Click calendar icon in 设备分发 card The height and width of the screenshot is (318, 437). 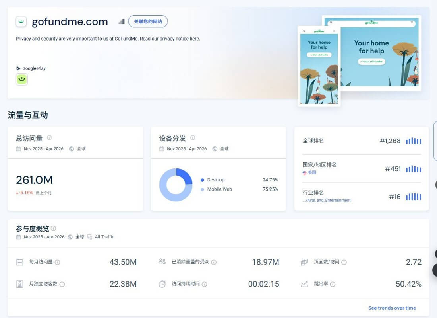[162, 149]
